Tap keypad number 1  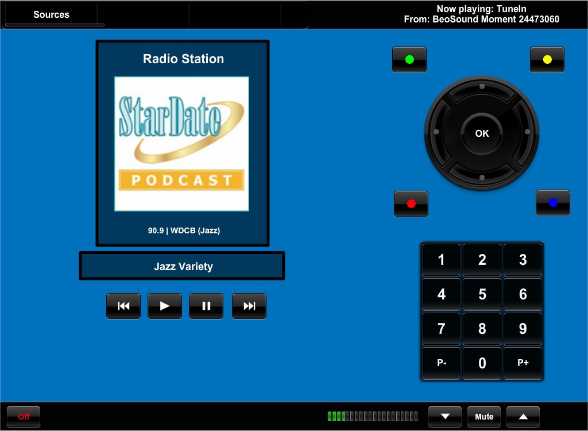(x=442, y=260)
